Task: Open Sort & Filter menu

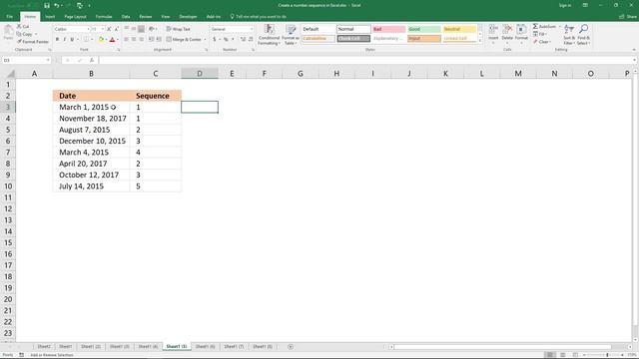Action: 569,35
